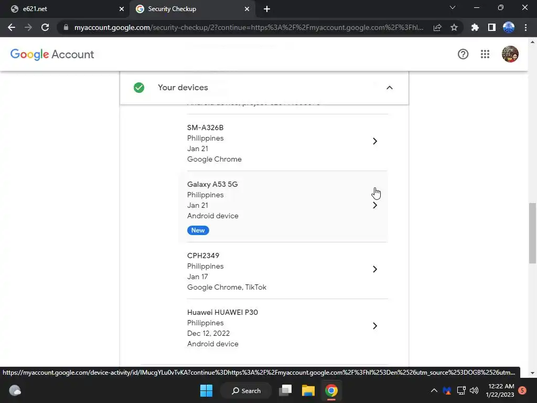Collapse the Your devices section
This screenshot has height=403, width=537.
coord(390,88)
